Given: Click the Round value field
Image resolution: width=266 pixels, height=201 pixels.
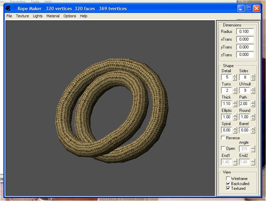Looking at the screenshot, I should click(x=245, y=117).
